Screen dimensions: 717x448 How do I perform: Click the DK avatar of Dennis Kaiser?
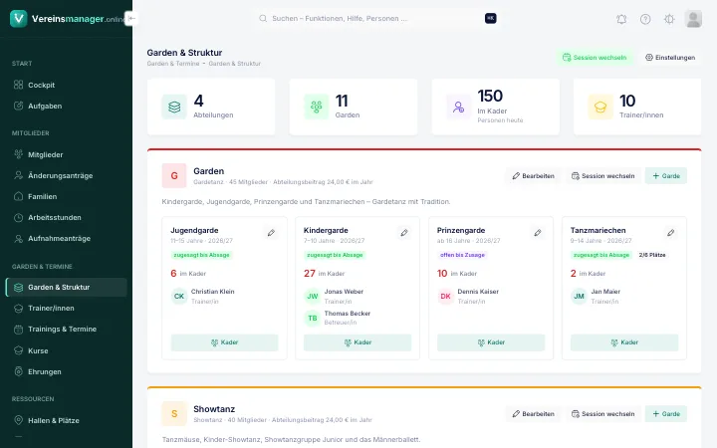(445, 297)
